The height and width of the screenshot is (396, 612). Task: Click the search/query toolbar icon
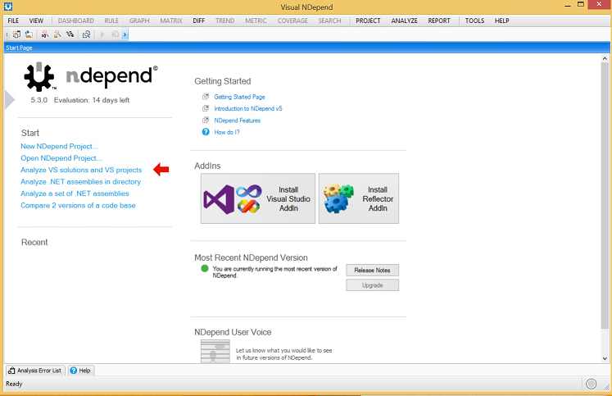click(86, 34)
